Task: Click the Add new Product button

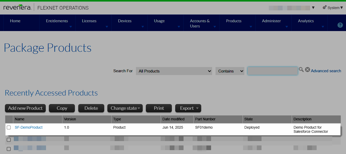Action: pos(25,108)
